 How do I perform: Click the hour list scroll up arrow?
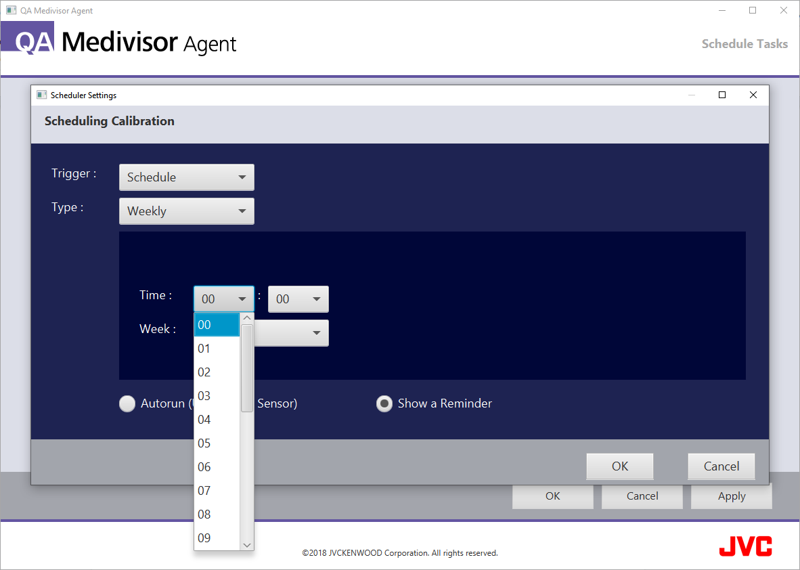pyautogui.click(x=247, y=318)
